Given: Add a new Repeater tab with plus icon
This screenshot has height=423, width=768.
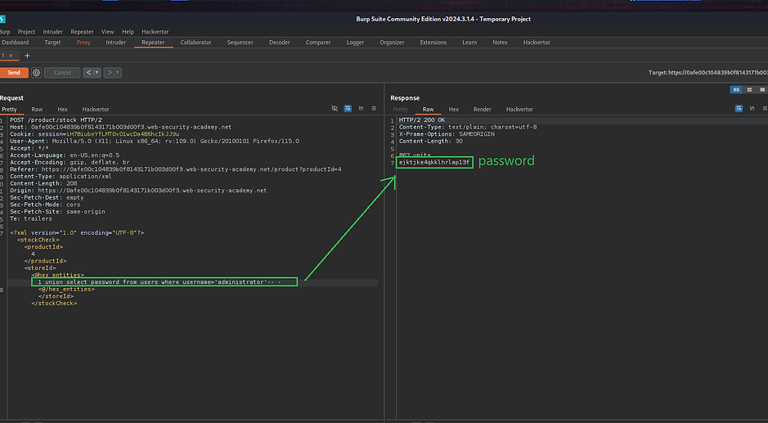Looking at the screenshot, I should tap(27, 56).
